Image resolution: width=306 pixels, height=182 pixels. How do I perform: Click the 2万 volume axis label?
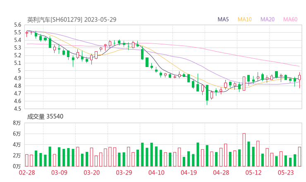tap(17, 156)
